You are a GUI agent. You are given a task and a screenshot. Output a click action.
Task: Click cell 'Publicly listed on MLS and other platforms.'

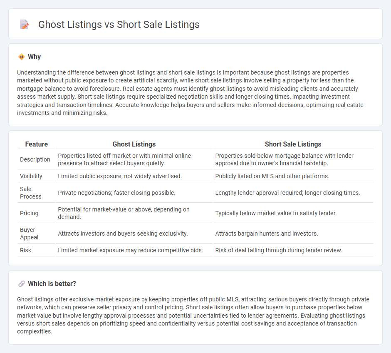coord(293,176)
